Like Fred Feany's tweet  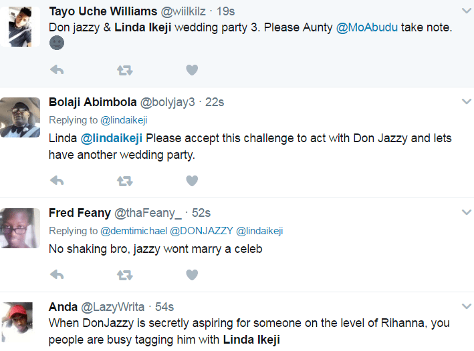(x=192, y=275)
